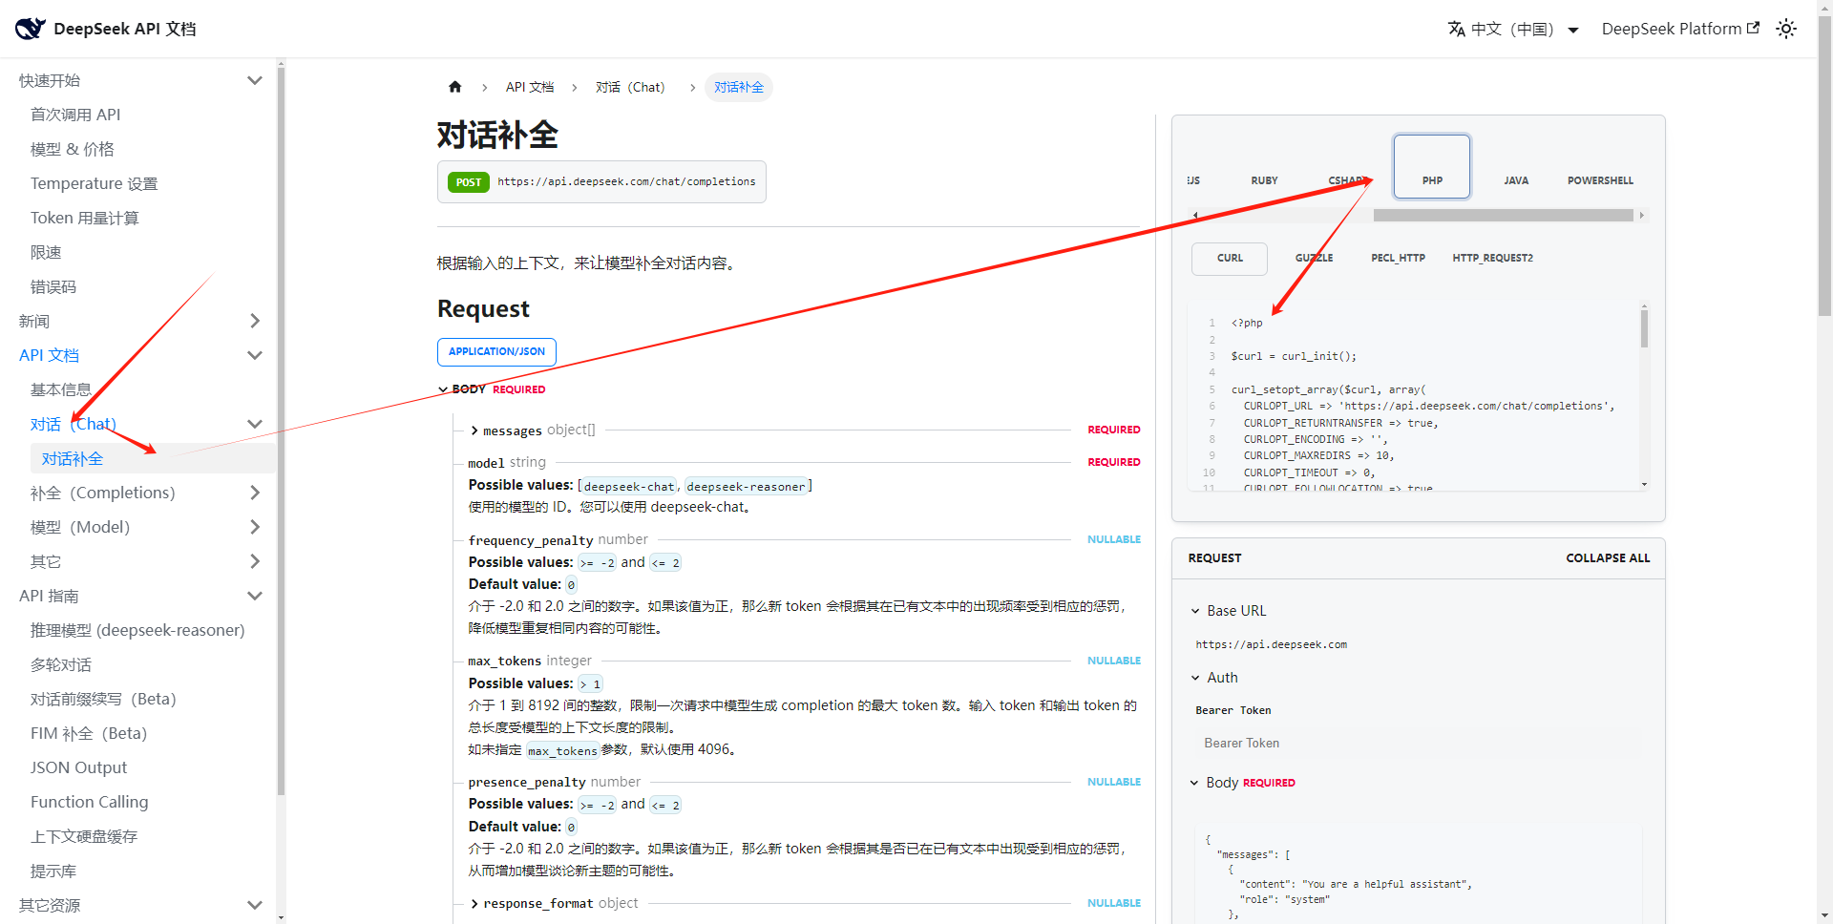Open 错误码 sidebar page
The image size is (1833, 924).
pyautogui.click(x=53, y=286)
